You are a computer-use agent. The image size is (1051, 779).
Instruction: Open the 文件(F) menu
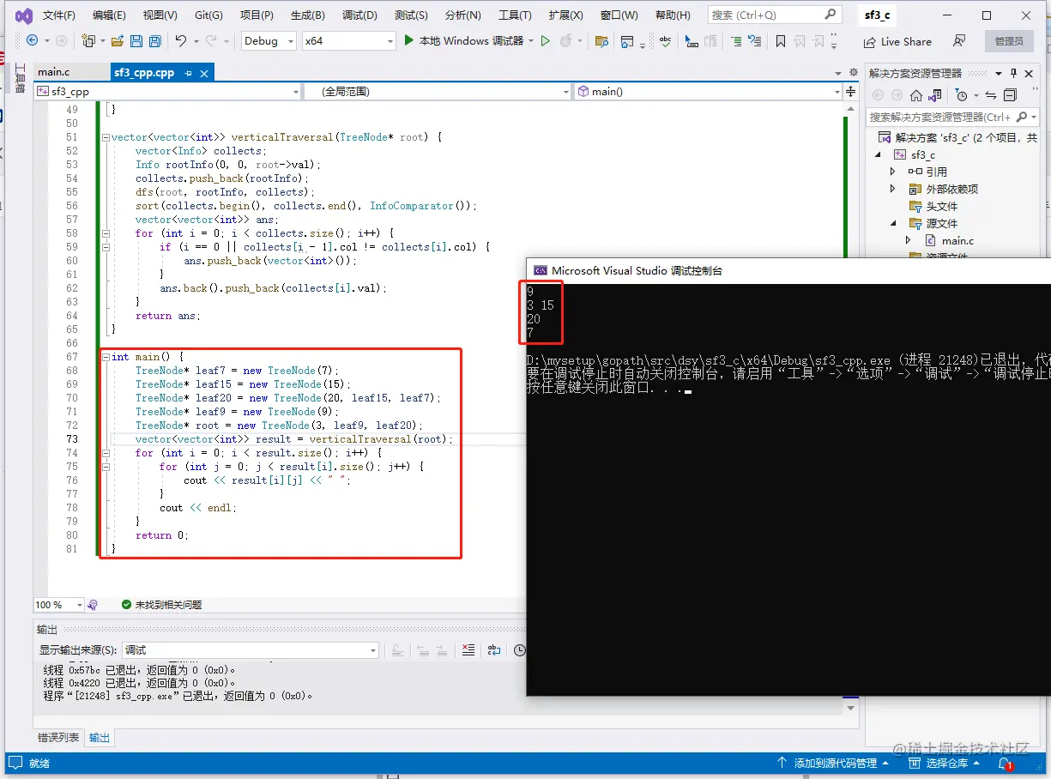click(58, 15)
